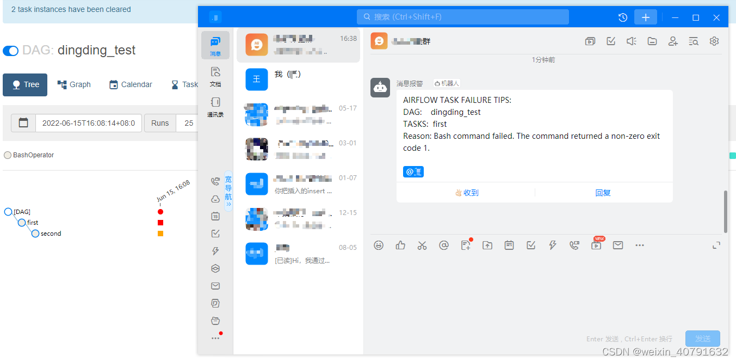Open the group conversation from 16:38
This screenshot has height=362, width=736.
(298, 45)
